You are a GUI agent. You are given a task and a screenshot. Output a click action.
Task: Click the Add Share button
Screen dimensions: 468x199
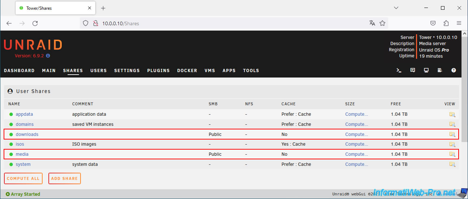[x=64, y=178]
